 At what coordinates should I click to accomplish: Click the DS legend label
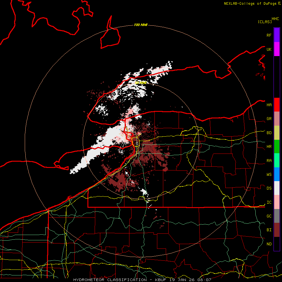[269, 188]
